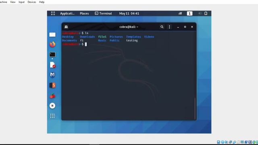The image size is (258, 145).
Task: Click the Activities overview icon in top bar
Action: point(53,13)
